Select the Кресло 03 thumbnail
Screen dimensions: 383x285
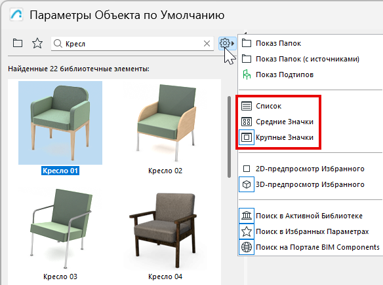(x=60, y=229)
